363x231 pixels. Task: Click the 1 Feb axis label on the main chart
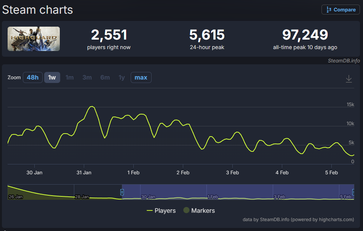pos(133,172)
